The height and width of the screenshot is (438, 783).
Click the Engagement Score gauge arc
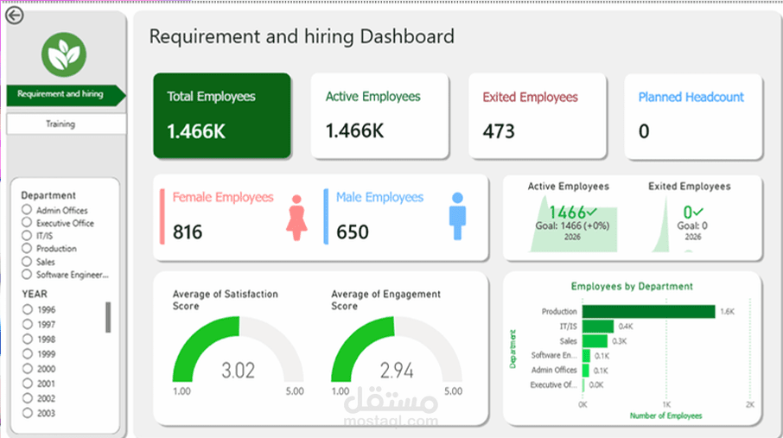(397, 349)
